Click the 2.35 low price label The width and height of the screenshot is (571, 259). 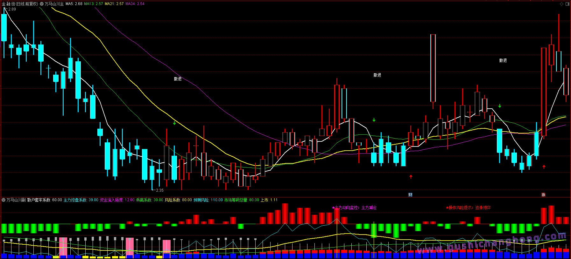click(x=160, y=190)
